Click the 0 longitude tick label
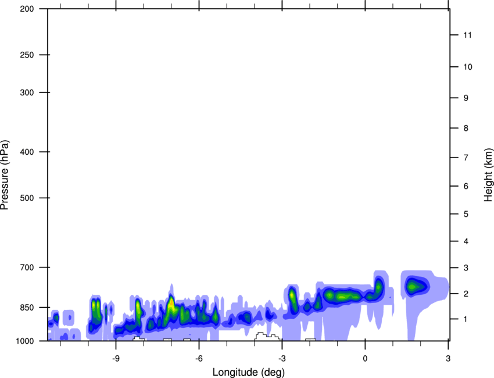Image resolution: width=494 pixels, height=378 pixels. [x=365, y=358]
